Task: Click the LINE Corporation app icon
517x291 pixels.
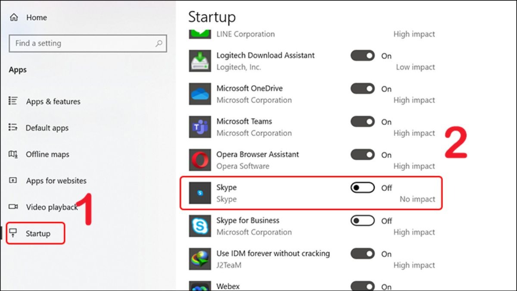Action: [200, 34]
